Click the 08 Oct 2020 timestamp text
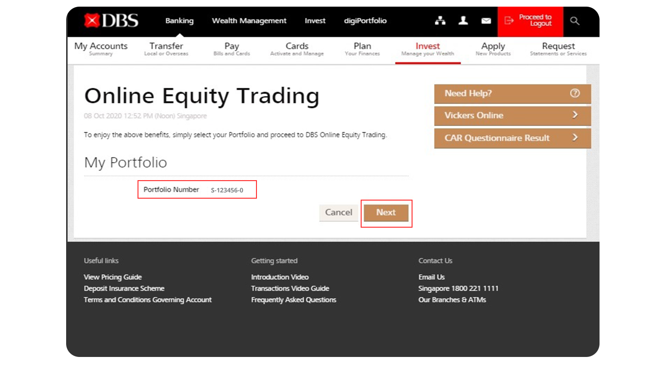Image resolution: width=669 pixels, height=385 pixels. [x=145, y=116]
